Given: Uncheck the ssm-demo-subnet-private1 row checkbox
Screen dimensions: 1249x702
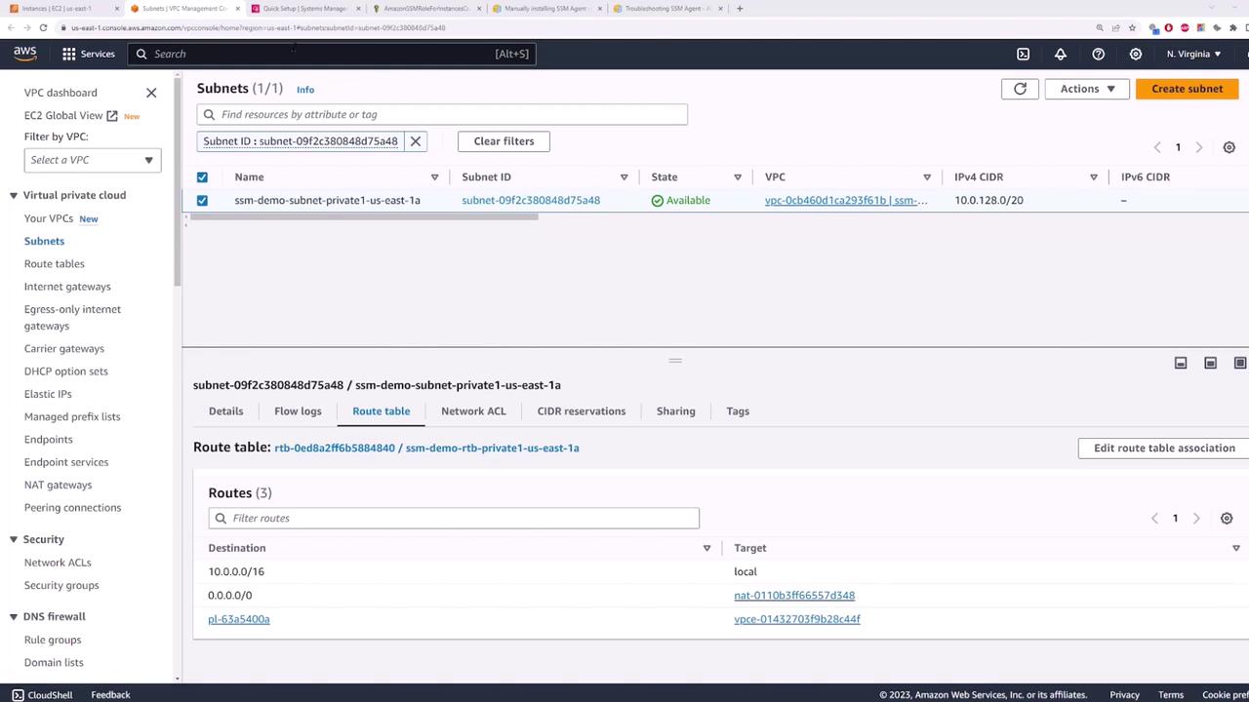Looking at the screenshot, I should pyautogui.click(x=202, y=201).
